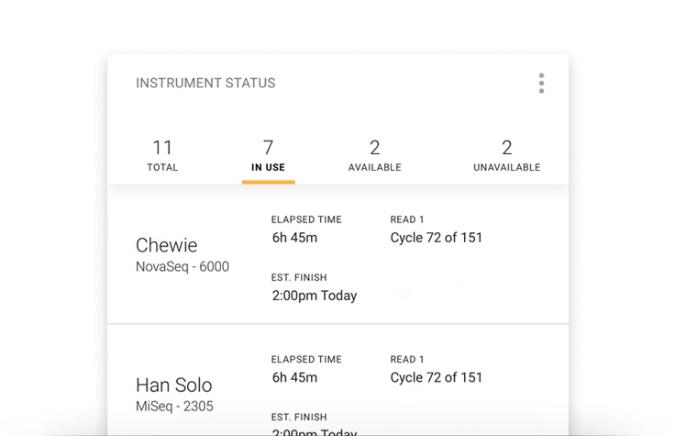Viewport: 675px width, 436px height.
Task: Open the Instrument Status three-dot menu
Action: pyautogui.click(x=541, y=84)
